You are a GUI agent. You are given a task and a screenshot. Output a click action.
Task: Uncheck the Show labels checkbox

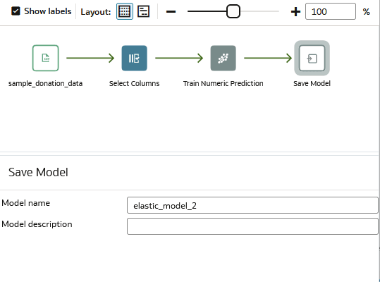tap(16, 11)
